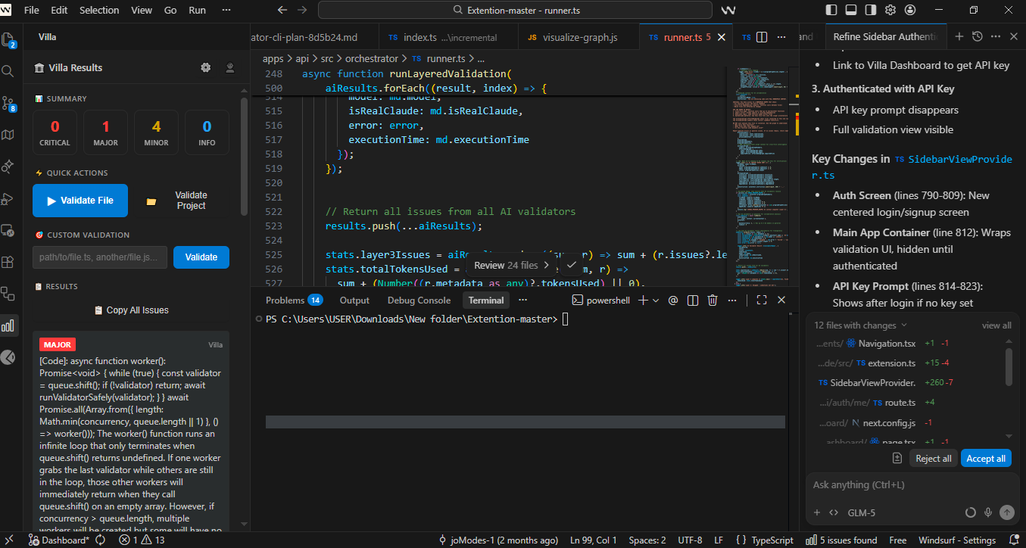Kill the powershell terminal with trash icon
1026x548 pixels.
pyautogui.click(x=712, y=300)
